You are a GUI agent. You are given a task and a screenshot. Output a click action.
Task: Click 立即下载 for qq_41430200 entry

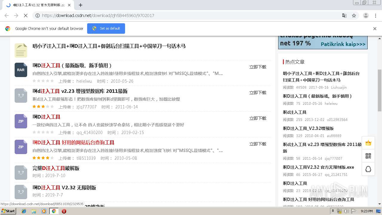pos(258,118)
